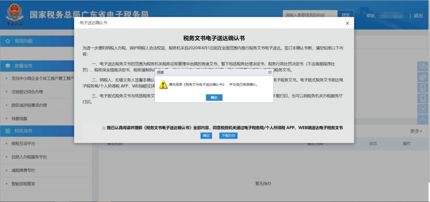Screen dimensions: 430x202
Task: Open 注销登记综合办理 in the sidebar
Action: pyautogui.click(x=27, y=92)
